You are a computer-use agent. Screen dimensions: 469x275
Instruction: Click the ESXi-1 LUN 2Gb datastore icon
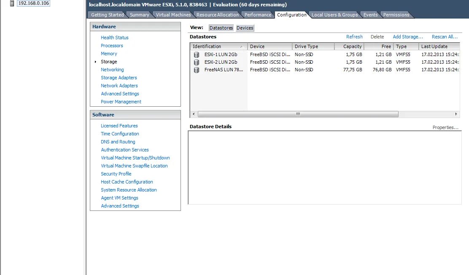[197, 55]
